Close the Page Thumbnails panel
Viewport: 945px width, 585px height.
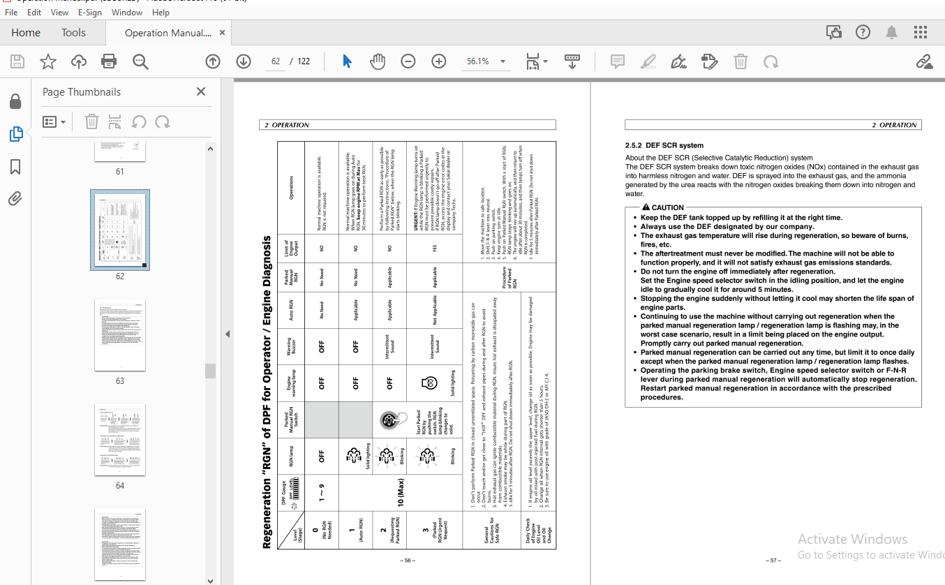(x=201, y=91)
